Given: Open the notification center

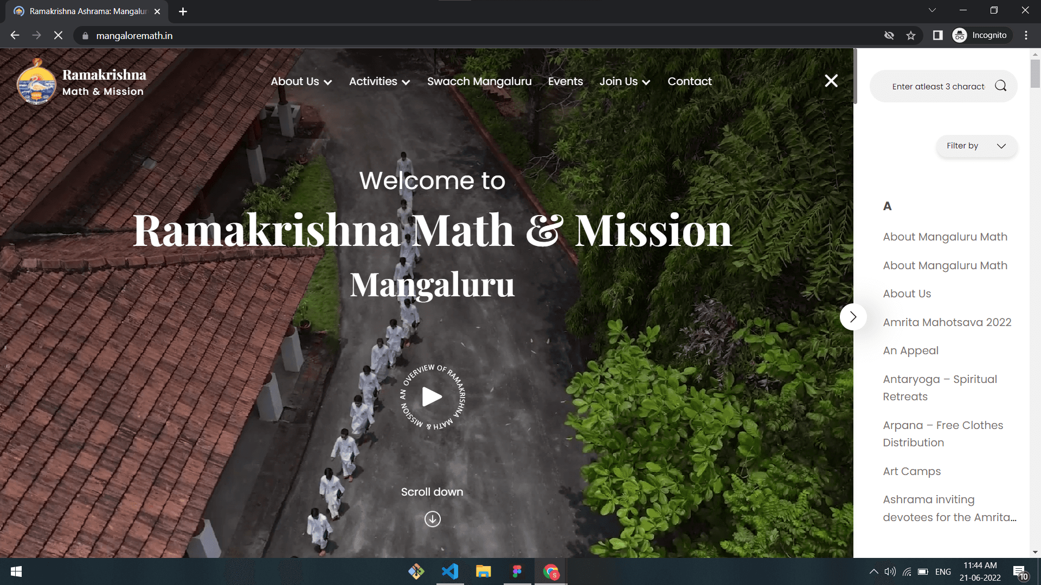Looking at the screenshot, I should (1020, 572).
